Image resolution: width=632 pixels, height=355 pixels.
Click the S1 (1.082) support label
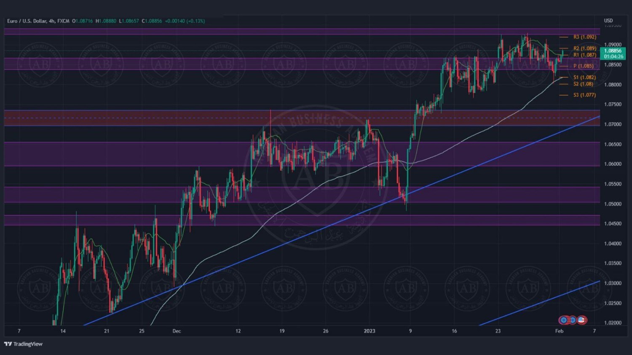coord(584,77)
